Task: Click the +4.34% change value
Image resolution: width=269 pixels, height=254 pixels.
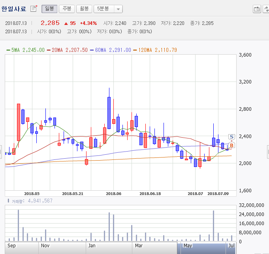Action: (88, 23)
